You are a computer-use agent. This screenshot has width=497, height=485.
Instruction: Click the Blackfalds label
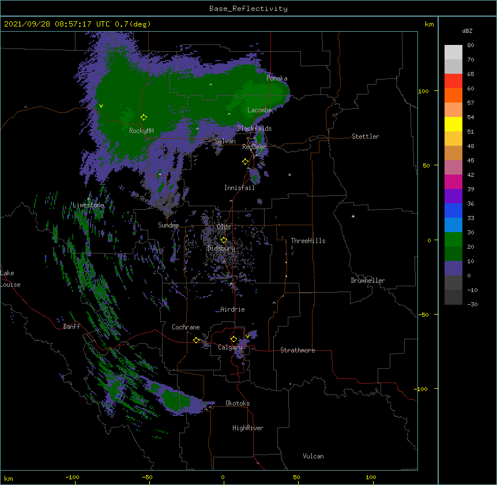(254, 128)
